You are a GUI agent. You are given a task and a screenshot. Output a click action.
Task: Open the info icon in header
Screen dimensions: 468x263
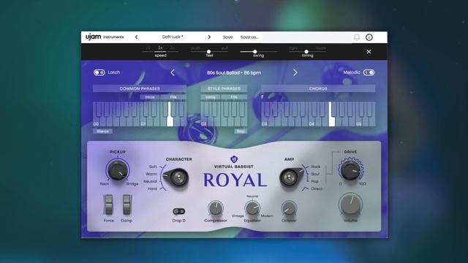point(369,37)
